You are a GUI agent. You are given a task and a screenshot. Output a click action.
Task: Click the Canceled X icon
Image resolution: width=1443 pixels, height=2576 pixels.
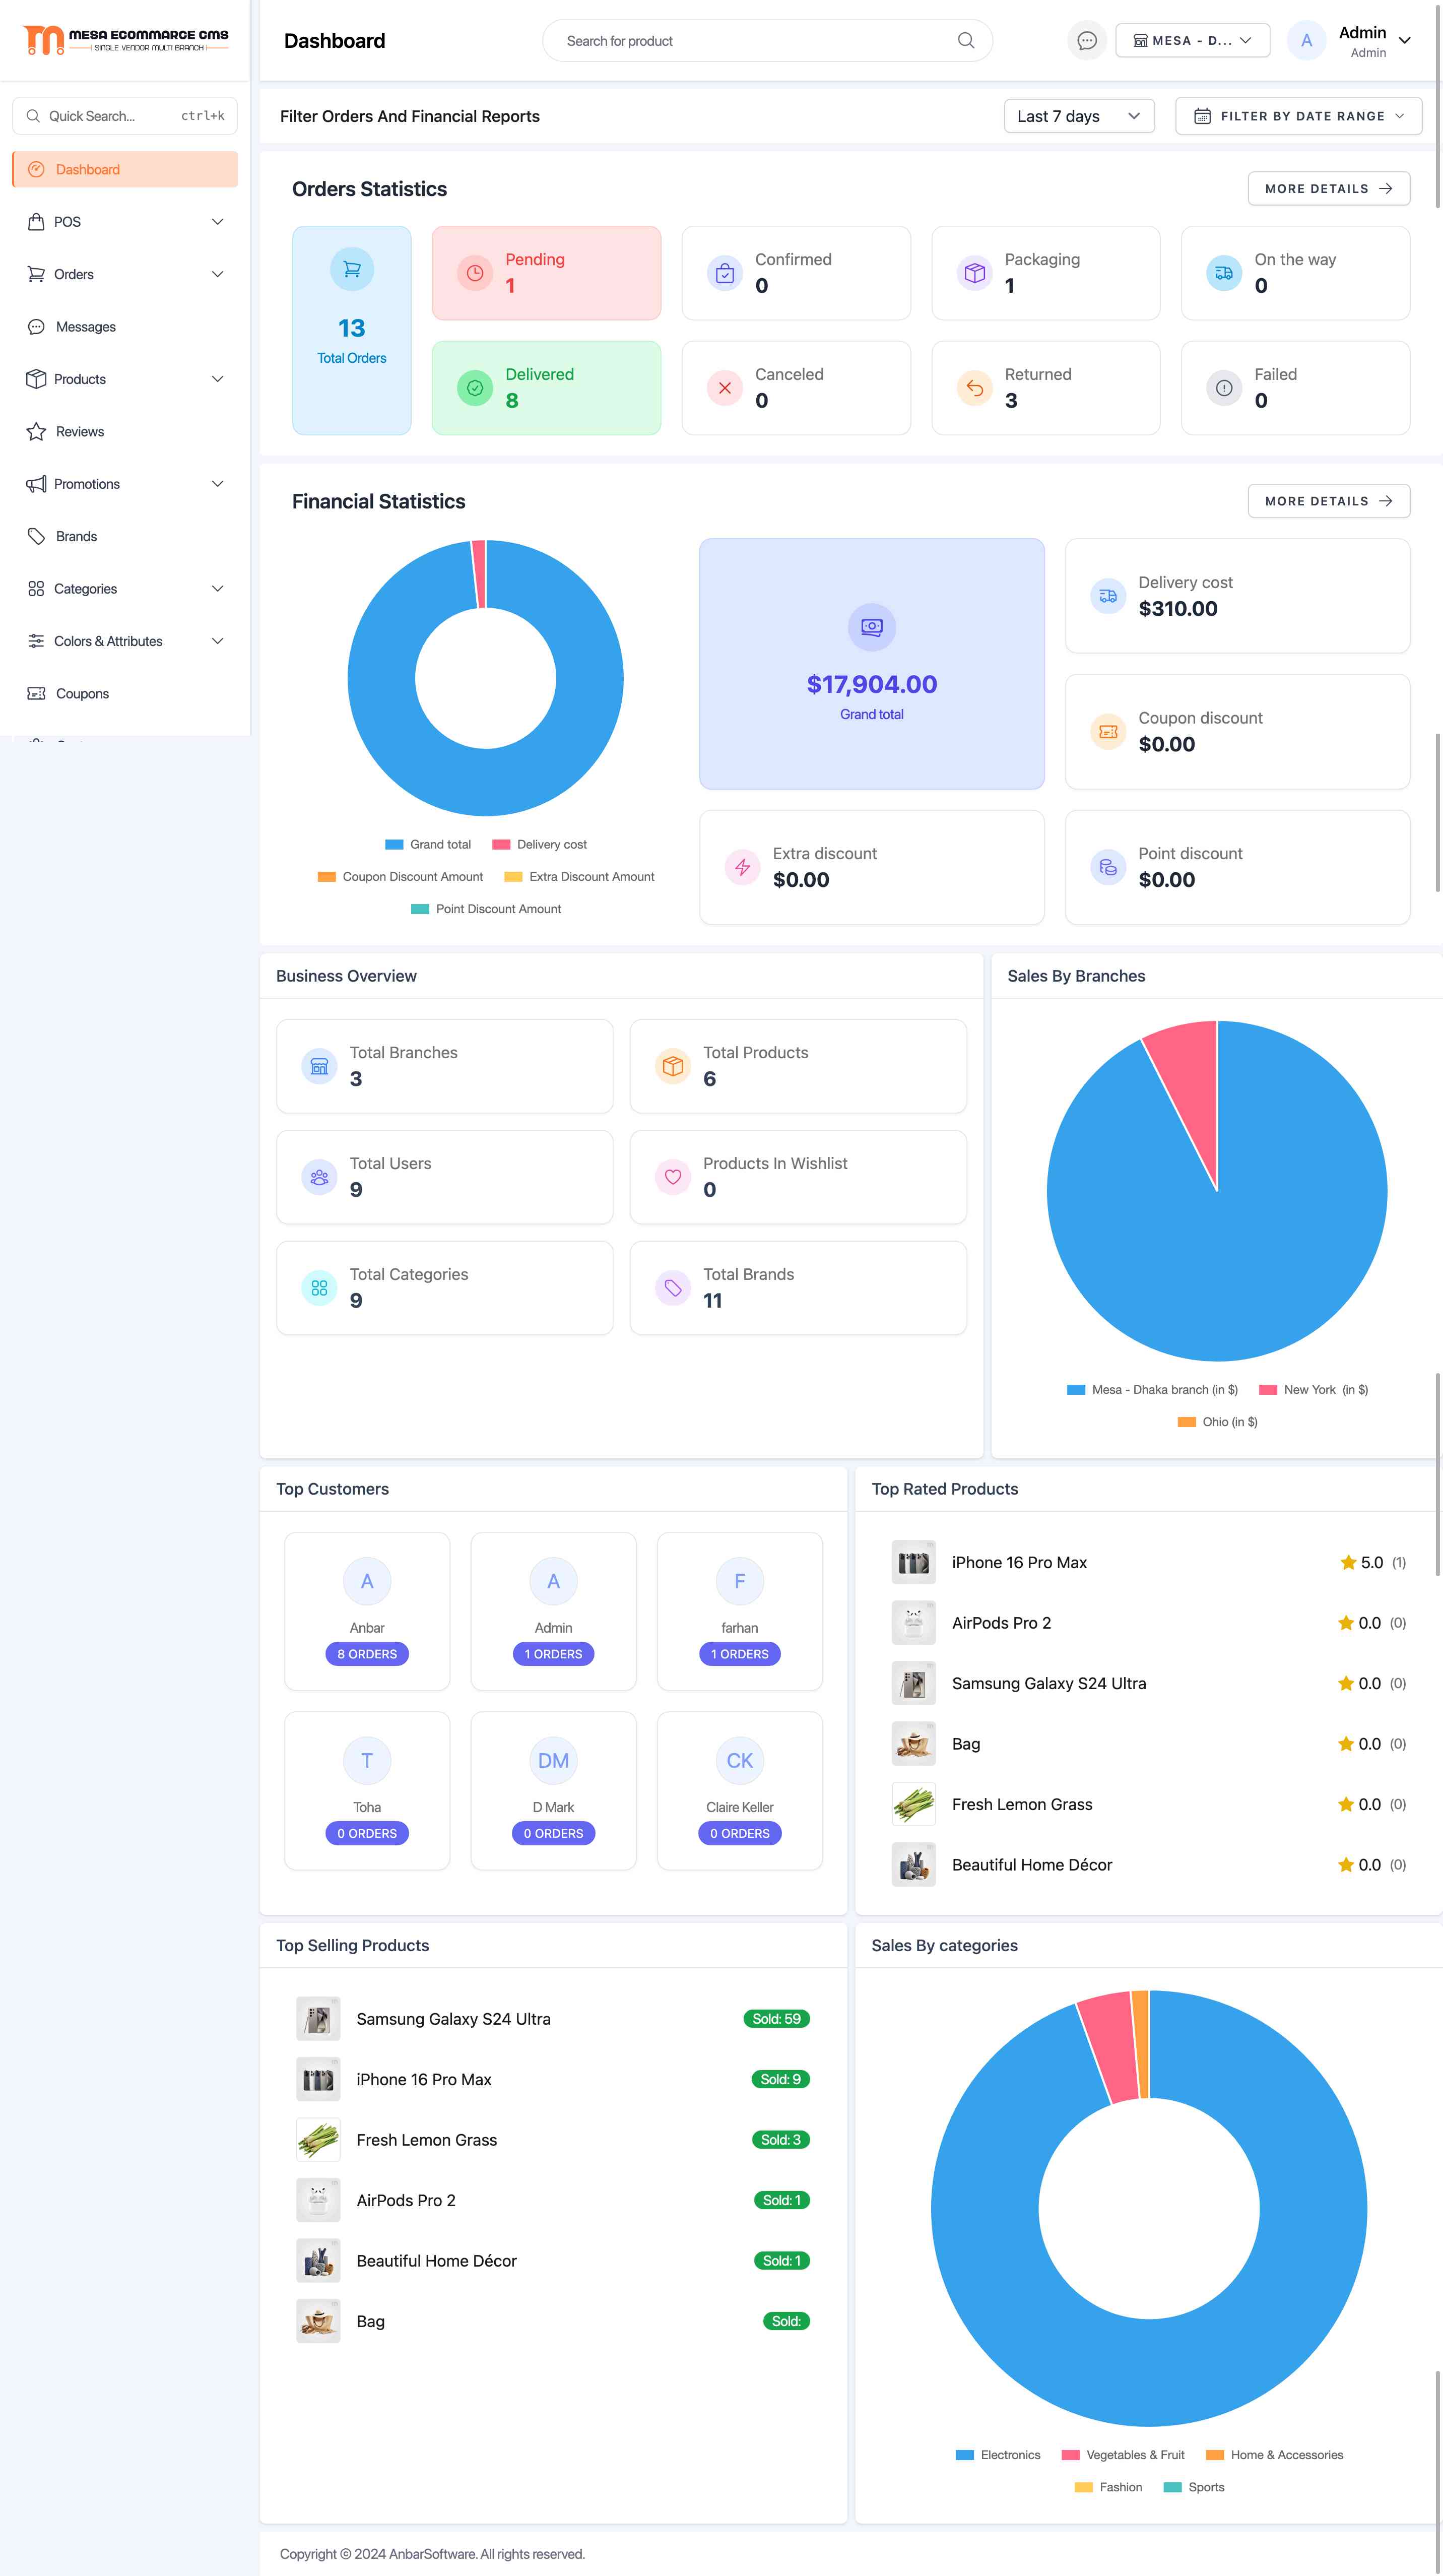pyautogui.click(x=725, y=388)
